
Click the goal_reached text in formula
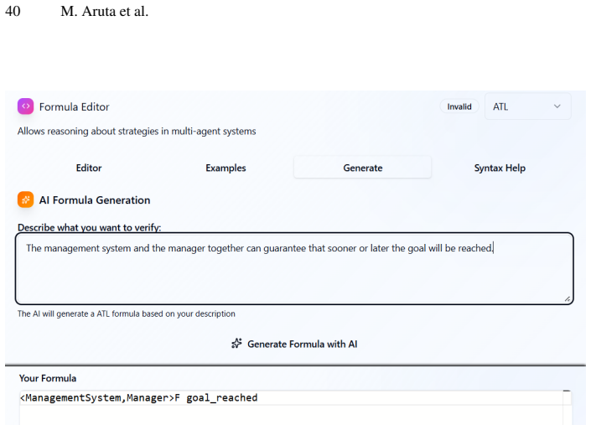pyautogui.click(x=222, y=398)
